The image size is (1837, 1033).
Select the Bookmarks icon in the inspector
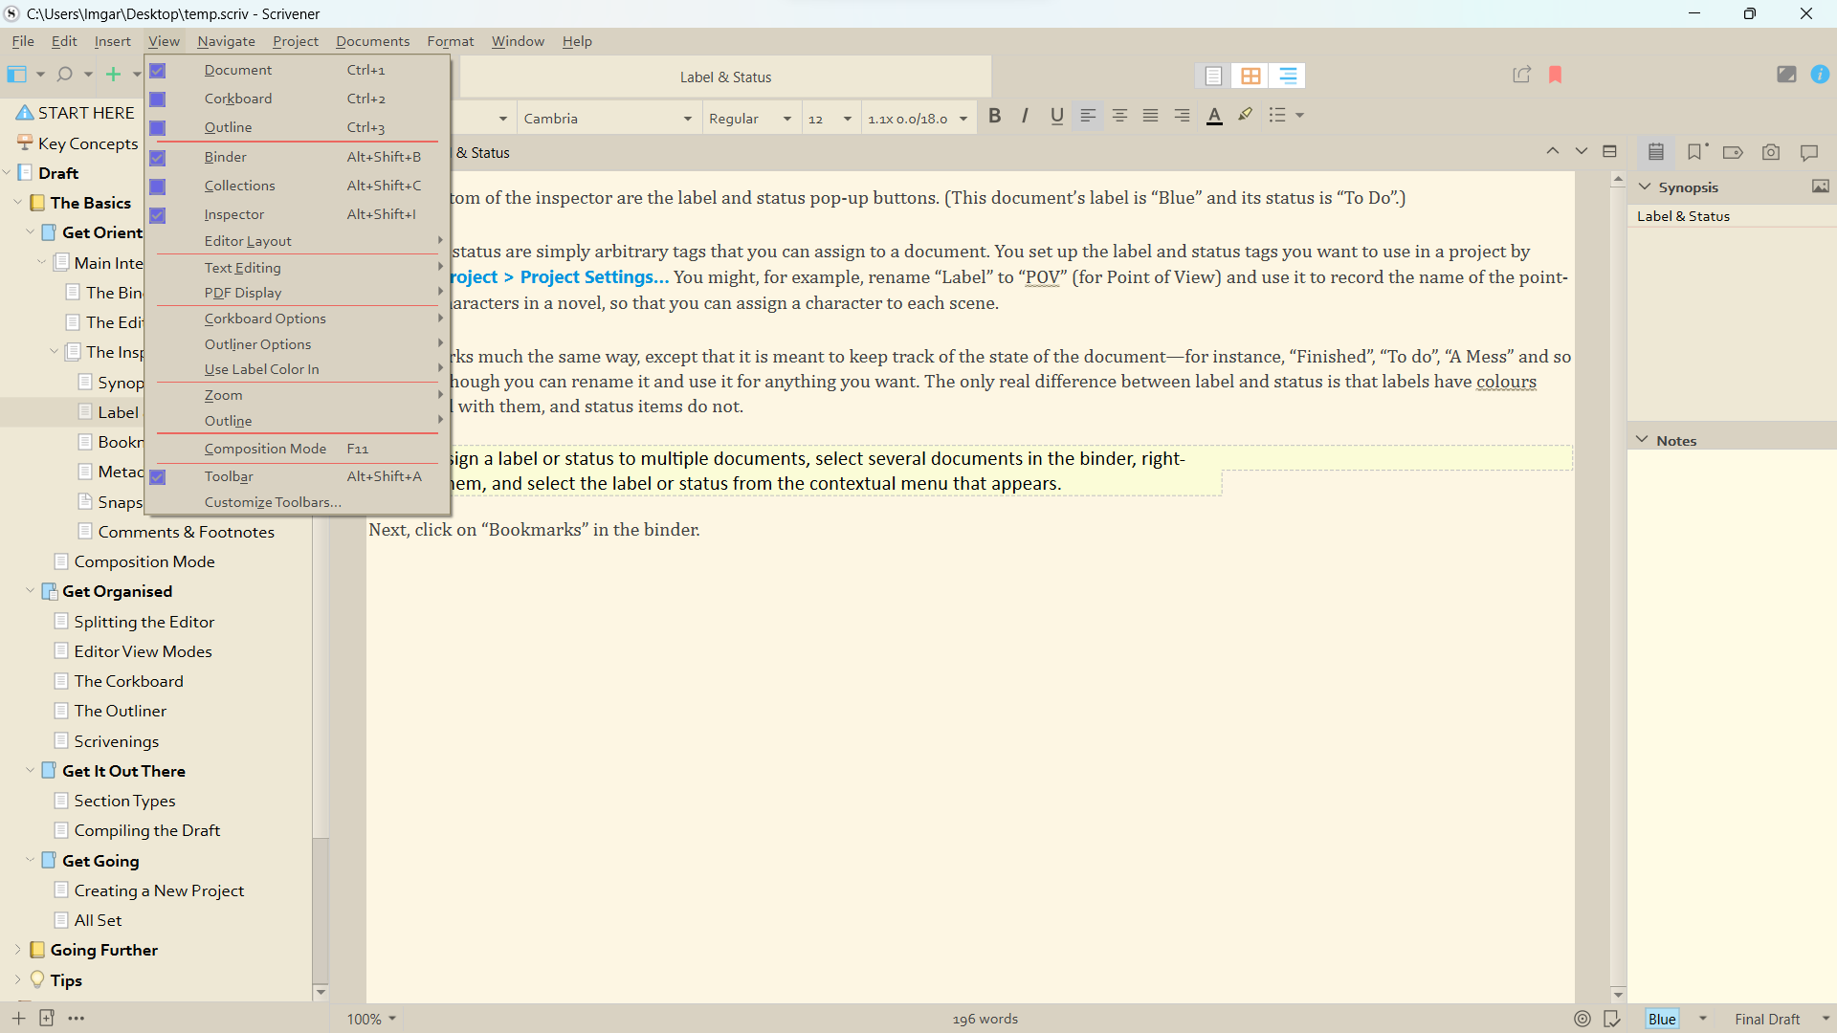[1696, 152]
